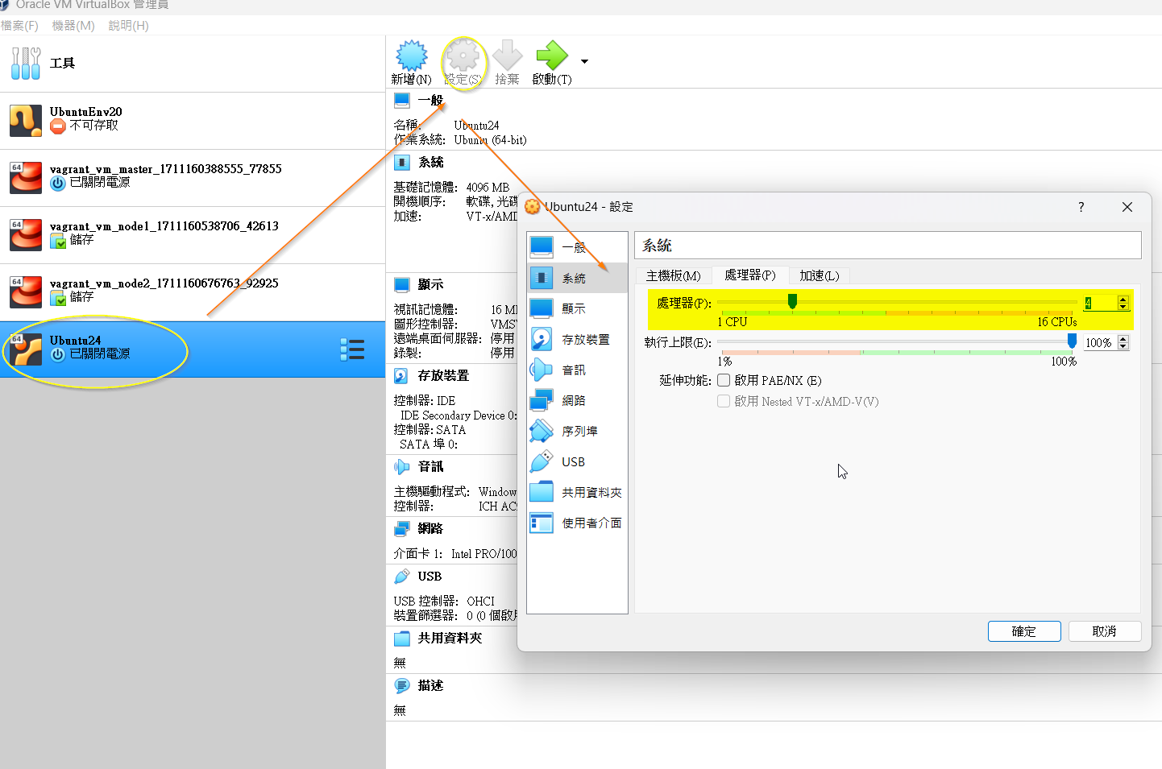Open the 設定(S) gear toolbar icon
Image resolution: width=1162 pixels, height=769 pixels.
click(463, 63)
